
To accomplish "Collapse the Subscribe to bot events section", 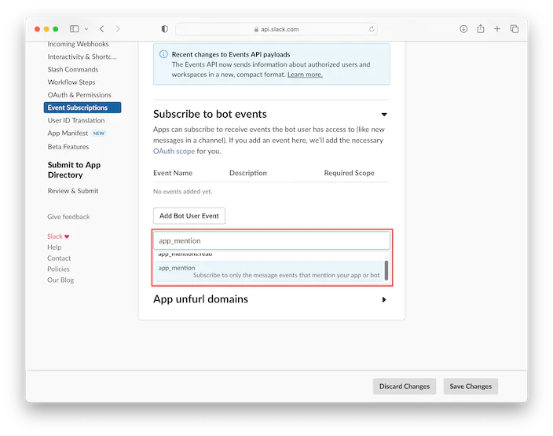I will 384,115.
